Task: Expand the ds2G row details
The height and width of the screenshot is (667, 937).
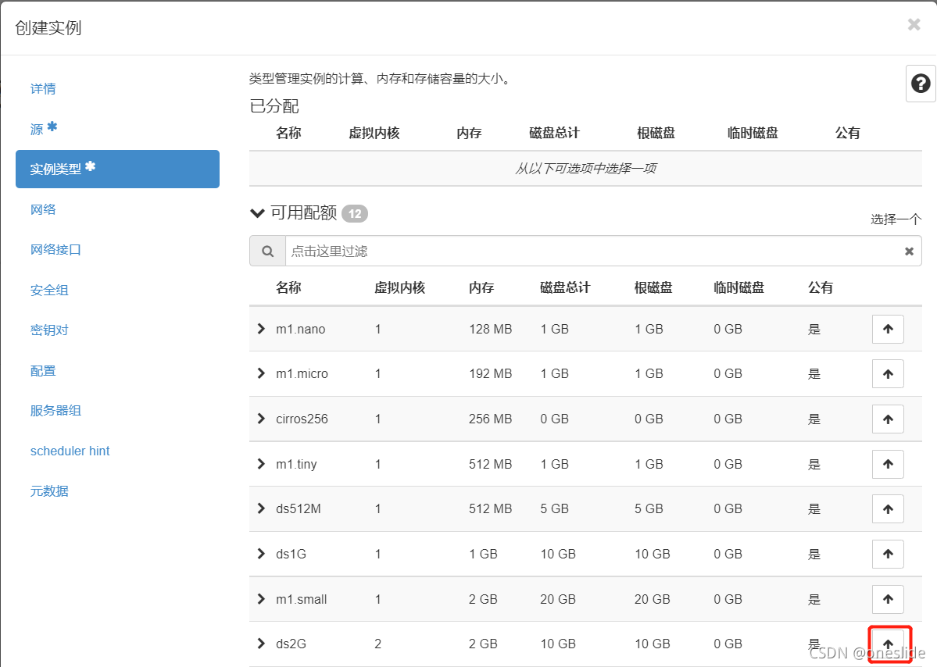Action: tap(261, 643)
